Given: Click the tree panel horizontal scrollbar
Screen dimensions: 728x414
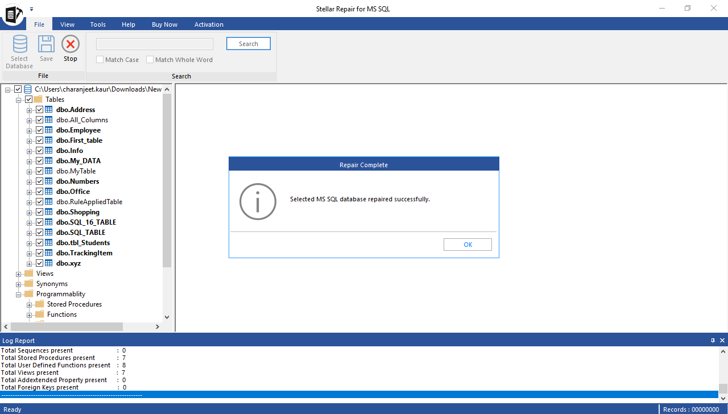Looking at the screenshot, I should [x=67, y=327].
